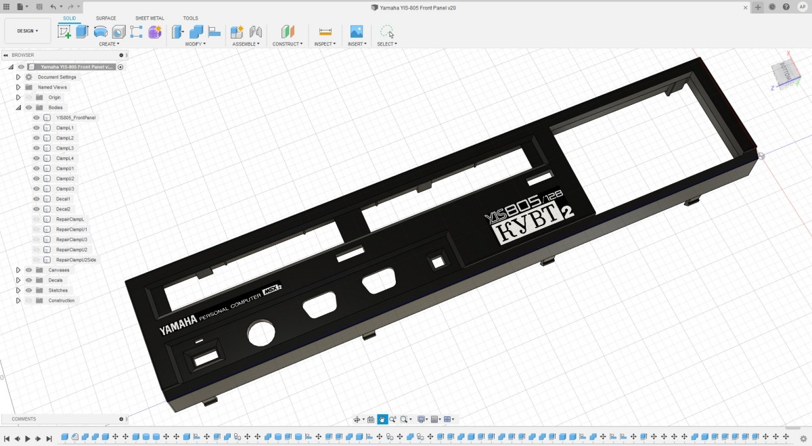Image resolution: width=812 pixels, height=446 pixels.
Task: Click the Insert image icon
Action: [x=357, y=32]
